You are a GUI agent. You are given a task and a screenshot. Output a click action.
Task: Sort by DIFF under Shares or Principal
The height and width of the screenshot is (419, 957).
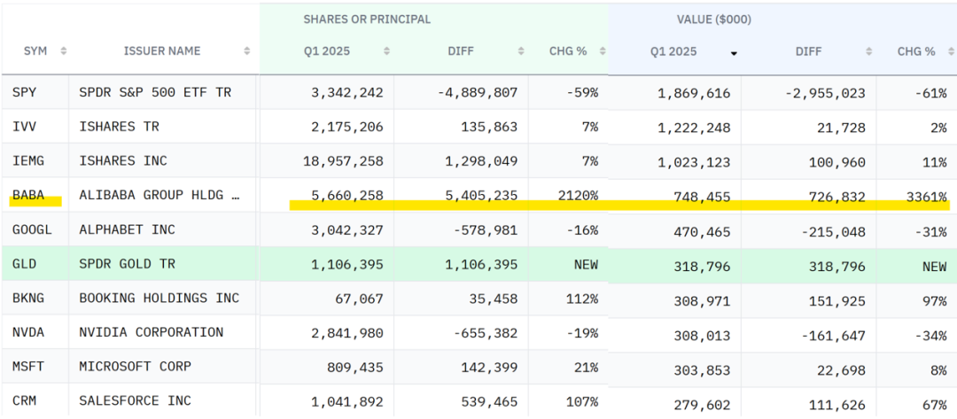click(x=521, y=51)
